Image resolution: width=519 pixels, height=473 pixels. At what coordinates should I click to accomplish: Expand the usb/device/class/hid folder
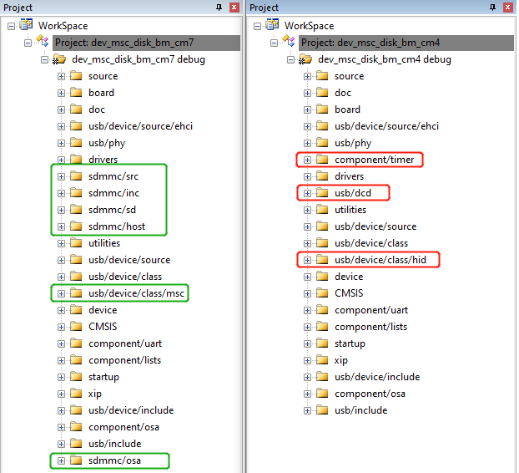coord(307,260)
